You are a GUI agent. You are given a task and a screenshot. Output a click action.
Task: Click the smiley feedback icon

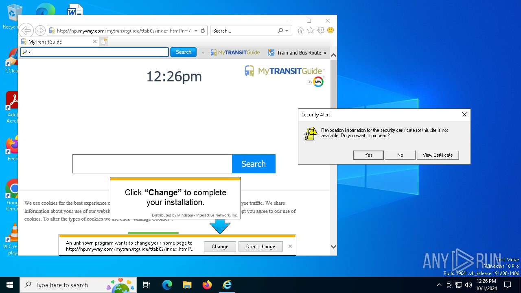pos(331,31)
